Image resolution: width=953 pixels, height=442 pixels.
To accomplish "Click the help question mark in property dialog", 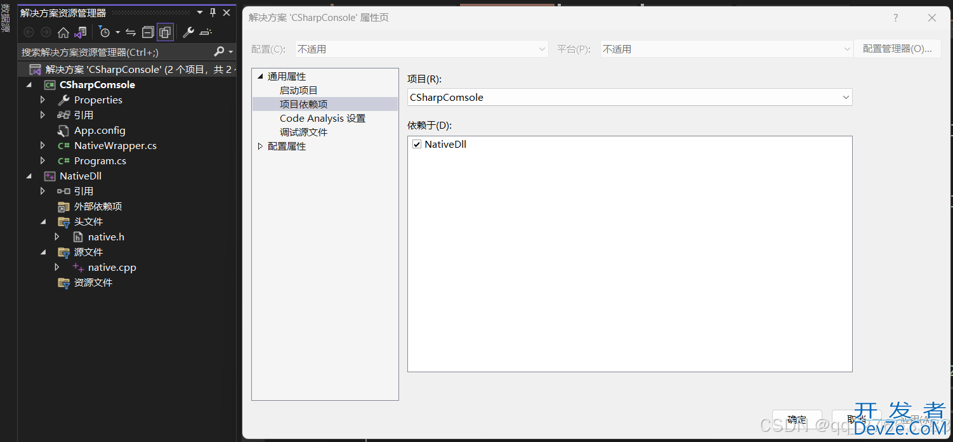I will (x=896, y=18).
